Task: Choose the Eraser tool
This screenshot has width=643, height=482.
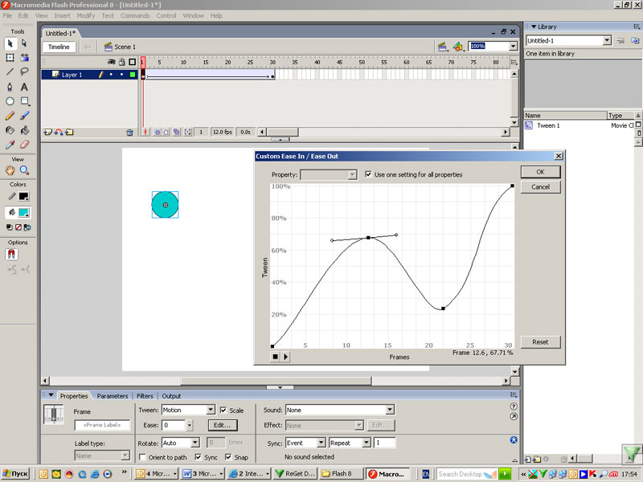Action: (x=25, y=145)
